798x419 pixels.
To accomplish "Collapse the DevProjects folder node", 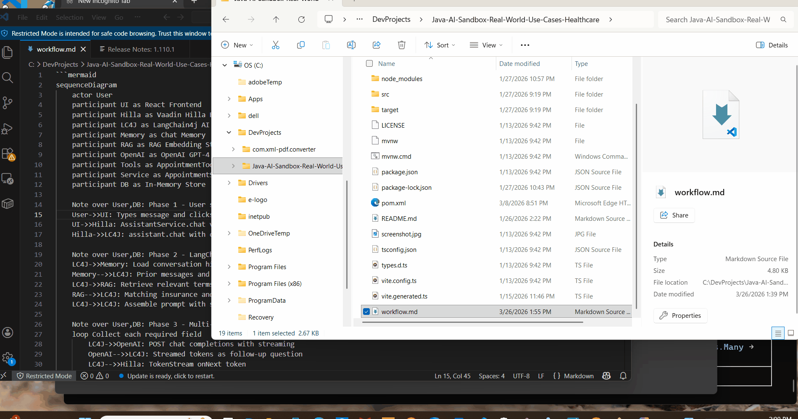I will click(x=229, y=132).
